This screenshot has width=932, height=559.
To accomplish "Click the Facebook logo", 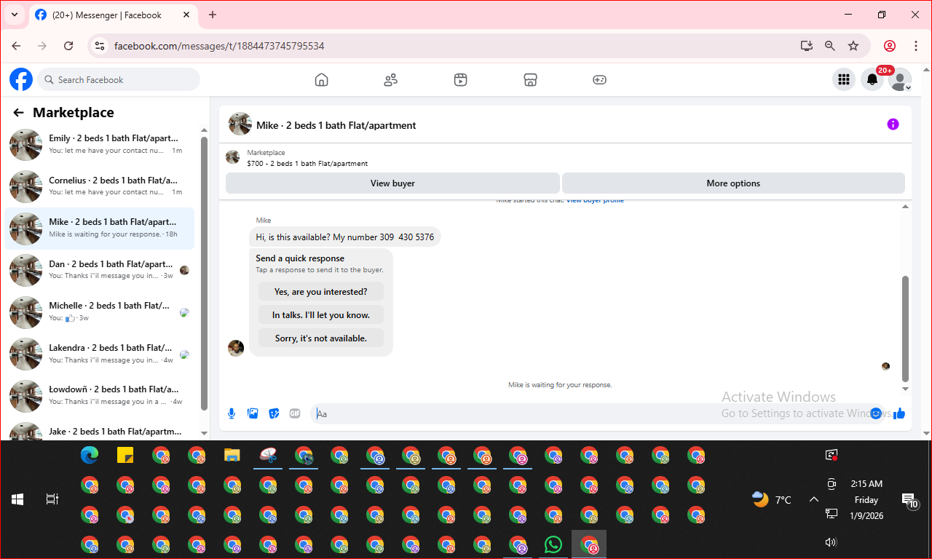I will pyautogui.click(x=21, y=79).
